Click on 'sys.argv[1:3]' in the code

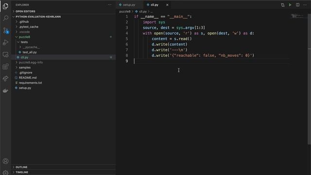coord(190,28)
